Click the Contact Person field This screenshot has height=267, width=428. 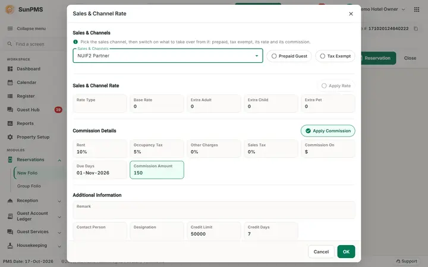tap(100, 231)
